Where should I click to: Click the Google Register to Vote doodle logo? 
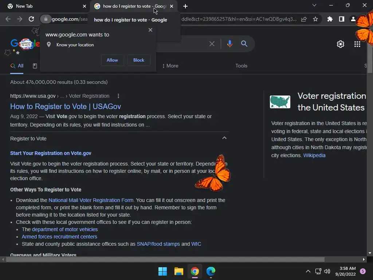tap(25, 44)
